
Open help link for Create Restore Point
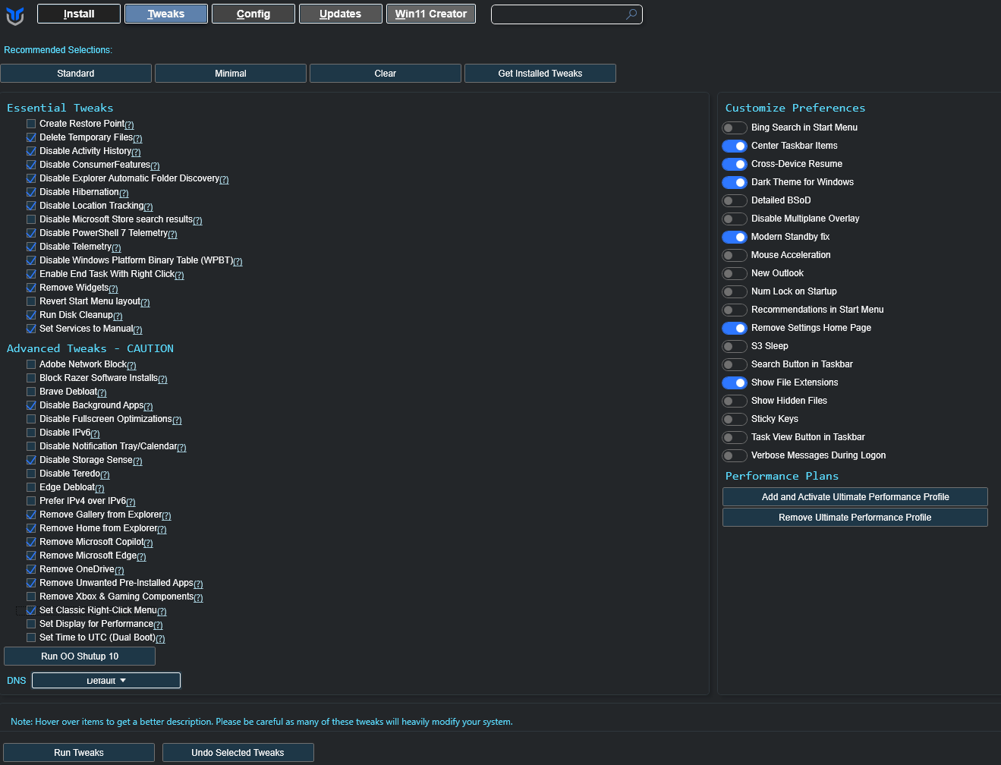coord(129,125)
